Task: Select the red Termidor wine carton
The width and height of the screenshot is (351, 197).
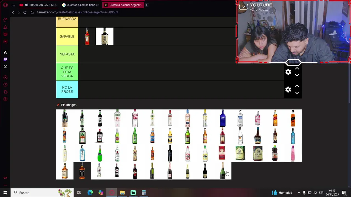Action: pyautogui.click(x=223, y=153)
